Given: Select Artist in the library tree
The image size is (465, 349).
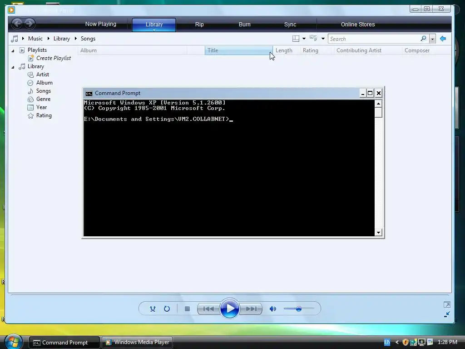Looking at the screenshot, I should (42, 75).
